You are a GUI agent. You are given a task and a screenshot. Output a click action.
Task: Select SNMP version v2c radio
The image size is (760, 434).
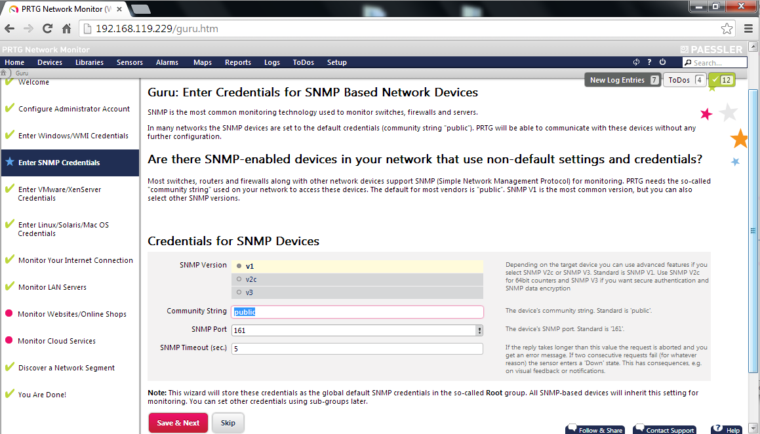point(239,279)
